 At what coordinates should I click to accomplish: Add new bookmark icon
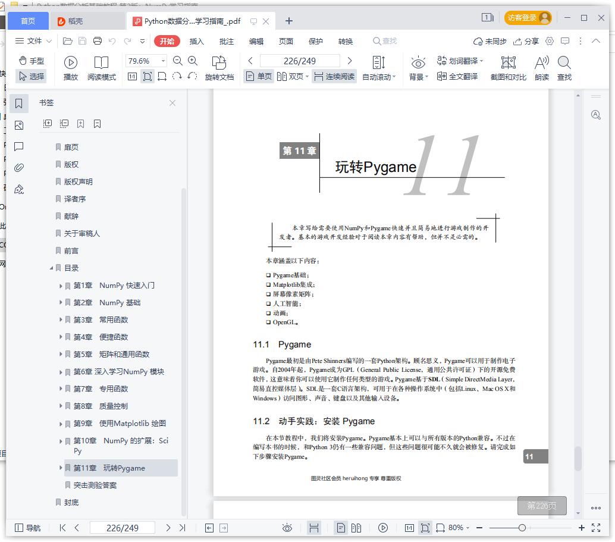click(x=80, y=124)
